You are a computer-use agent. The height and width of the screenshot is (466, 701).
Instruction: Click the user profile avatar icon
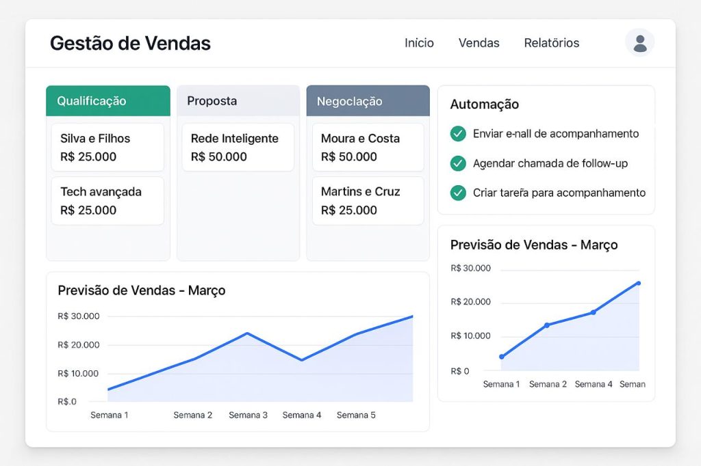pyautogui.click(x=639, y=42)
